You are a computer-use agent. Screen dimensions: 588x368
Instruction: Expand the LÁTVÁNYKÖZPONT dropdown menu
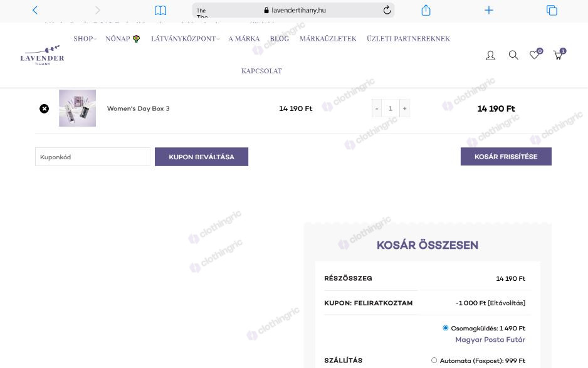(186, 39)
